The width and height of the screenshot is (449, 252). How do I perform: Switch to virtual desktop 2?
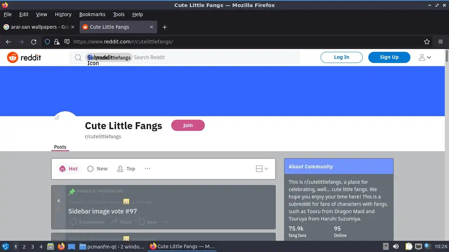click(24, 246)
